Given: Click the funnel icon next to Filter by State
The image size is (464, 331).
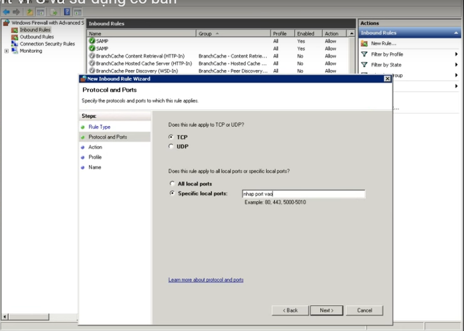Looking at the screenshot, I should coord(364,65).
